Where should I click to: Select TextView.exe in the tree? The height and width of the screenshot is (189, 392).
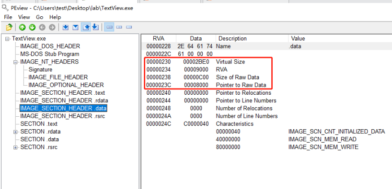29,39
